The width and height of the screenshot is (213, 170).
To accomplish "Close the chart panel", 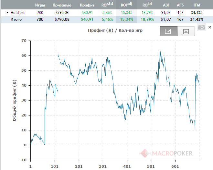I will click(x=210, y=27).
